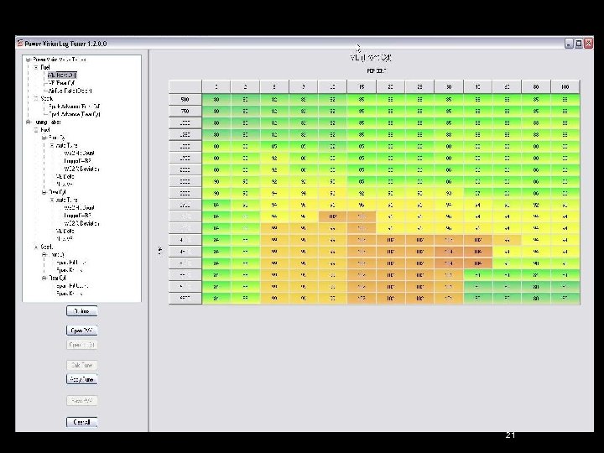Screen dimensions: 604x453
Task: Select Spark Hit Count under Spark Front Cyl
Action: coord(71,263)
